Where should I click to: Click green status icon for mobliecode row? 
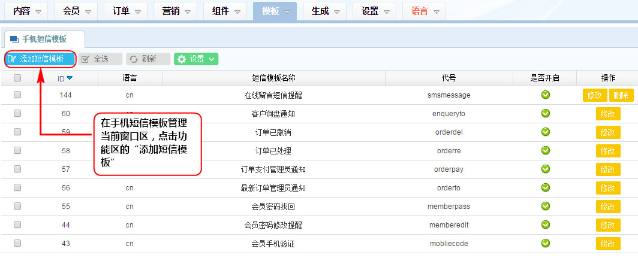click(546, 243)
